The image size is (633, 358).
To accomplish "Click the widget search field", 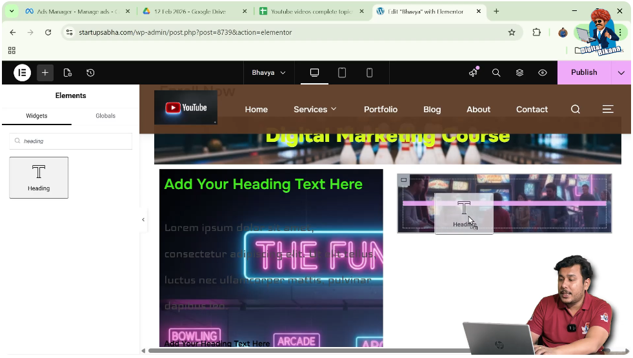I will (x=70, y=141).
